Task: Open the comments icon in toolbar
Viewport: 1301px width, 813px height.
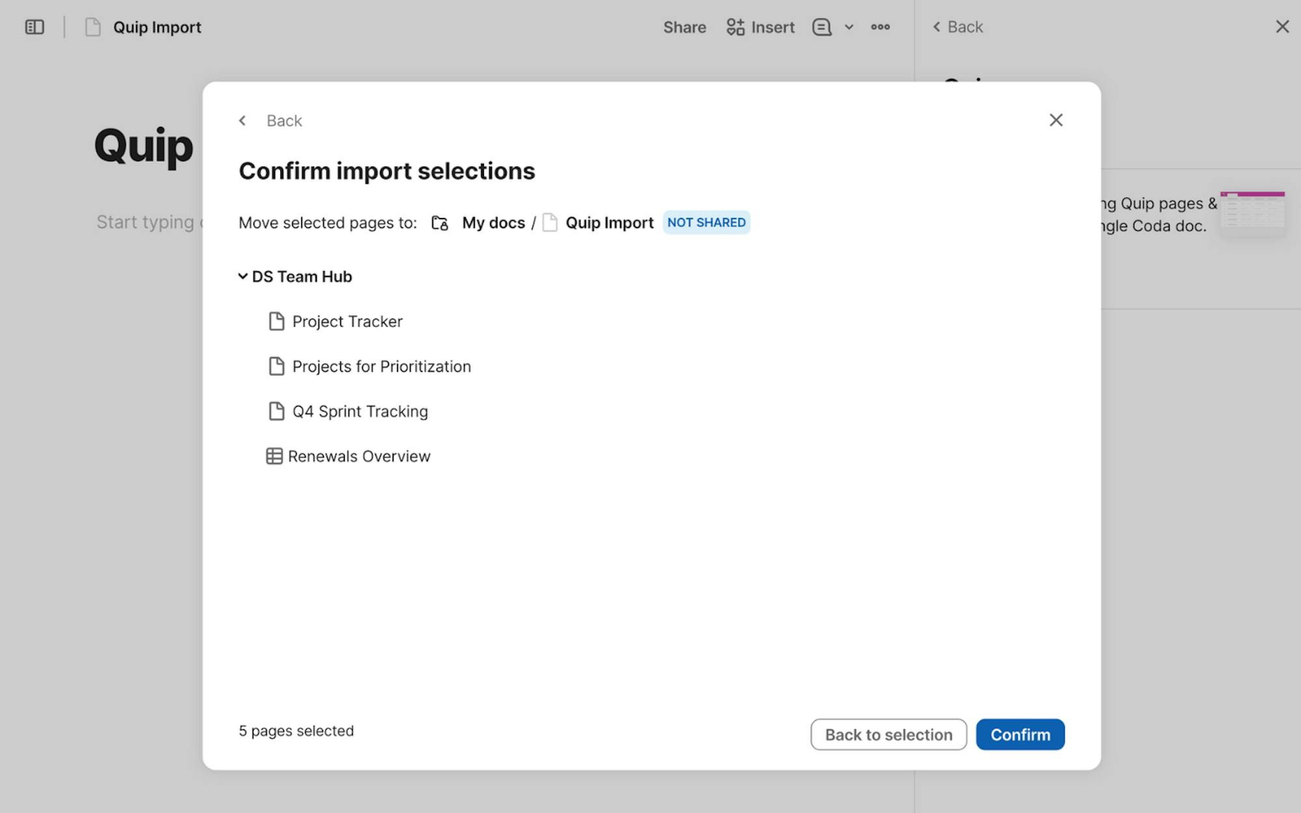Action: 822,27
